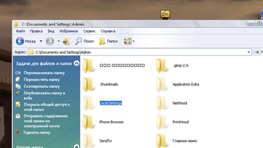Click the highlighted Local Settings name label
This screenshot has width=263, height=148.
[x=111, y=103]
